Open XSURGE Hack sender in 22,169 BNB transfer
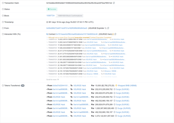The height and width of the screenshot is (123, 174). 91,65
